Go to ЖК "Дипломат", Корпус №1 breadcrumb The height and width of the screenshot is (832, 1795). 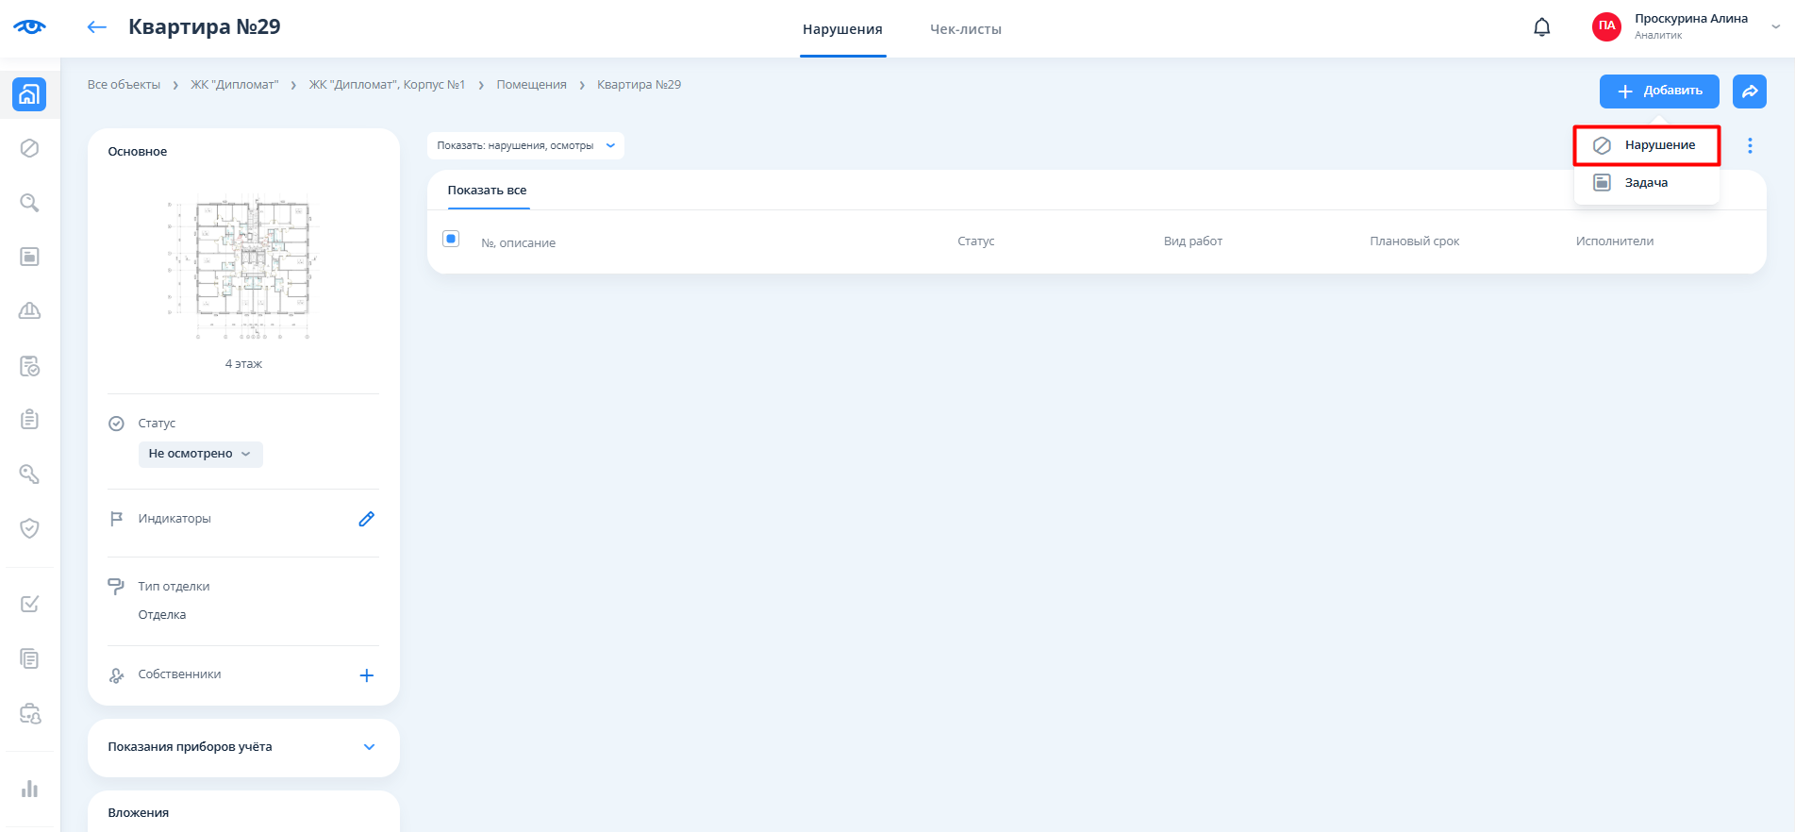pos(387,85)
